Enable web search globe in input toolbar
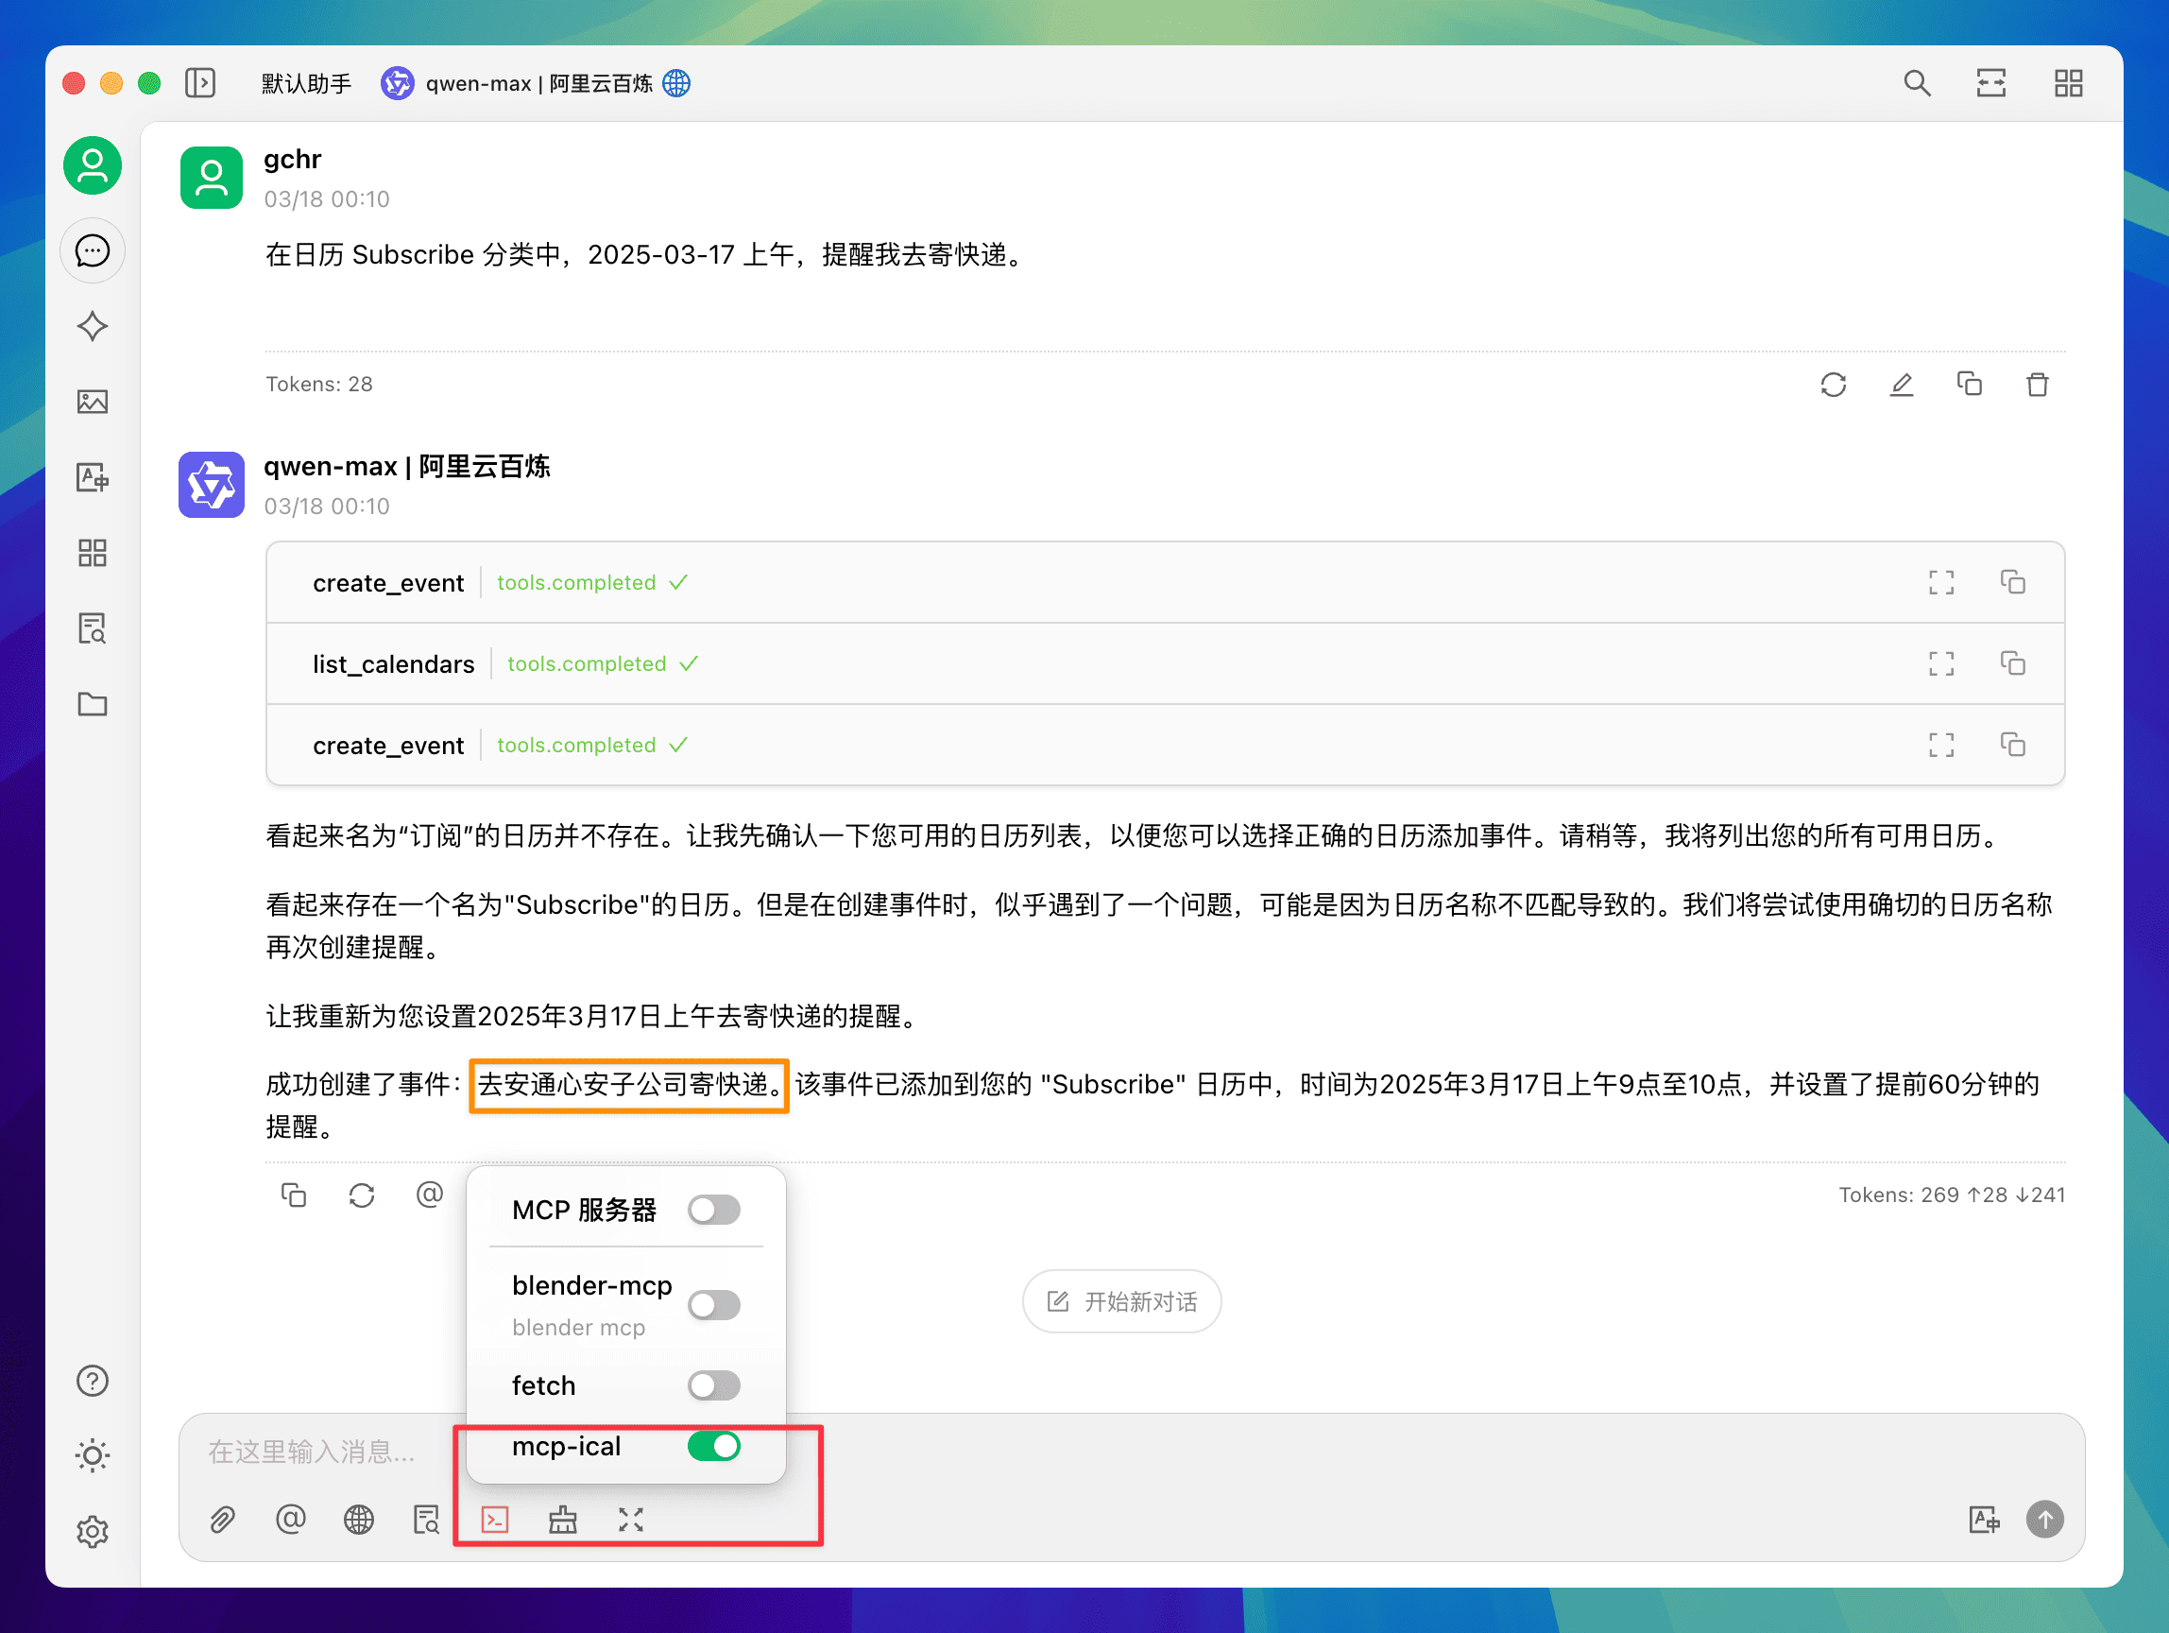This screenshot has width=2169, height=1633. (x=359, y=1521)
